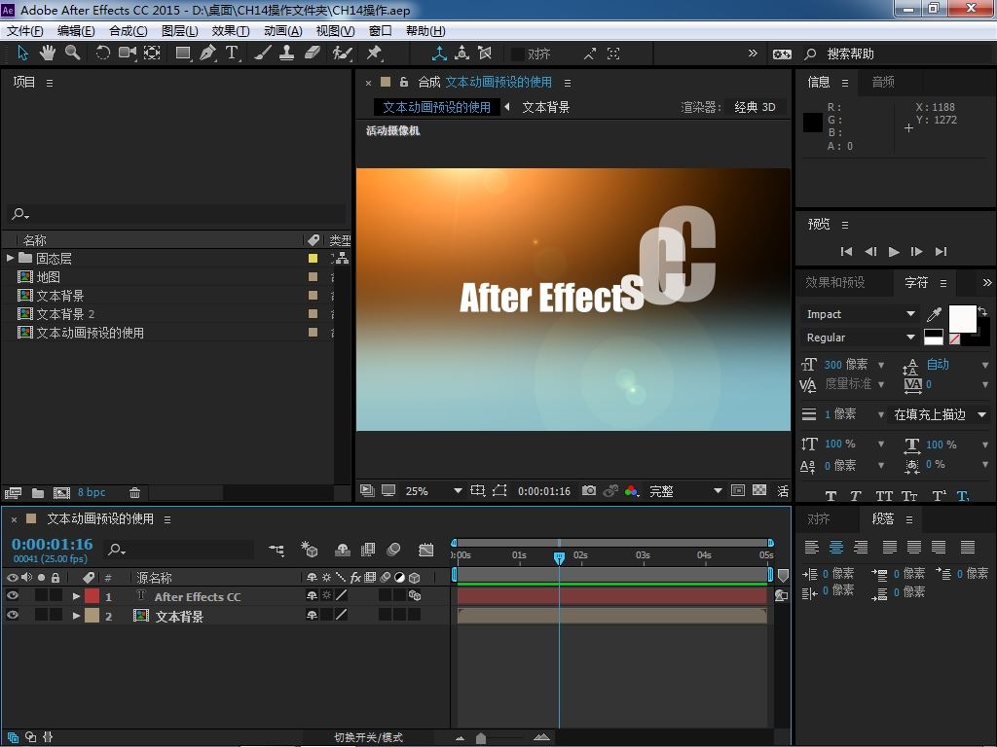Enable motion blur for all layers
Screen dimensions: 997x747
393,550
